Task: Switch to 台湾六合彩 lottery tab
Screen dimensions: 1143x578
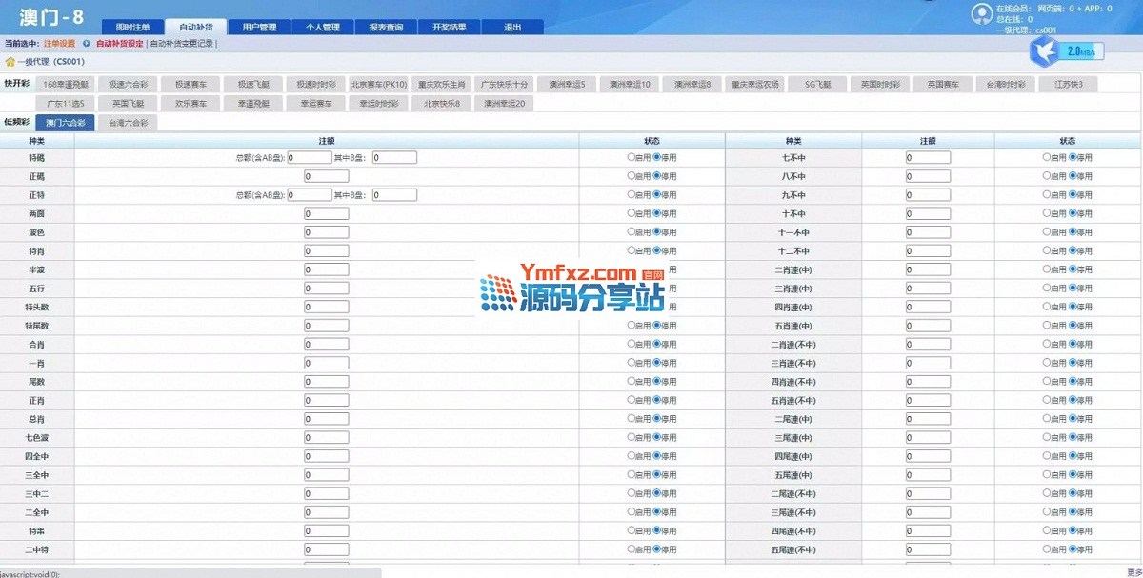Action: 128,123
